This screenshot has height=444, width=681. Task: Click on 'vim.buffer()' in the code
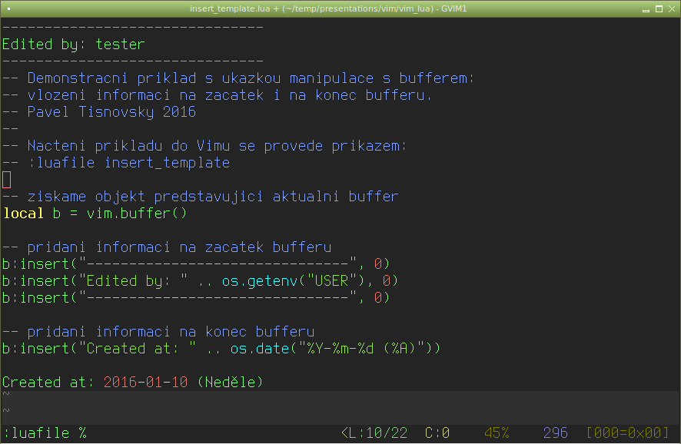pos(137,214)
